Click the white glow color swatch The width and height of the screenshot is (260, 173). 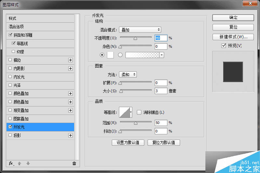click(x=110, y=55)
